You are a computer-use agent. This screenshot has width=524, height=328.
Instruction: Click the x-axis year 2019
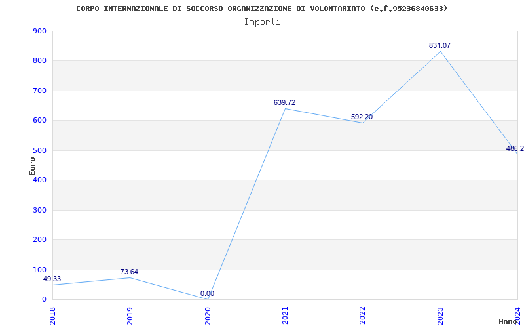pyautogui.click(x=130, y=316)
